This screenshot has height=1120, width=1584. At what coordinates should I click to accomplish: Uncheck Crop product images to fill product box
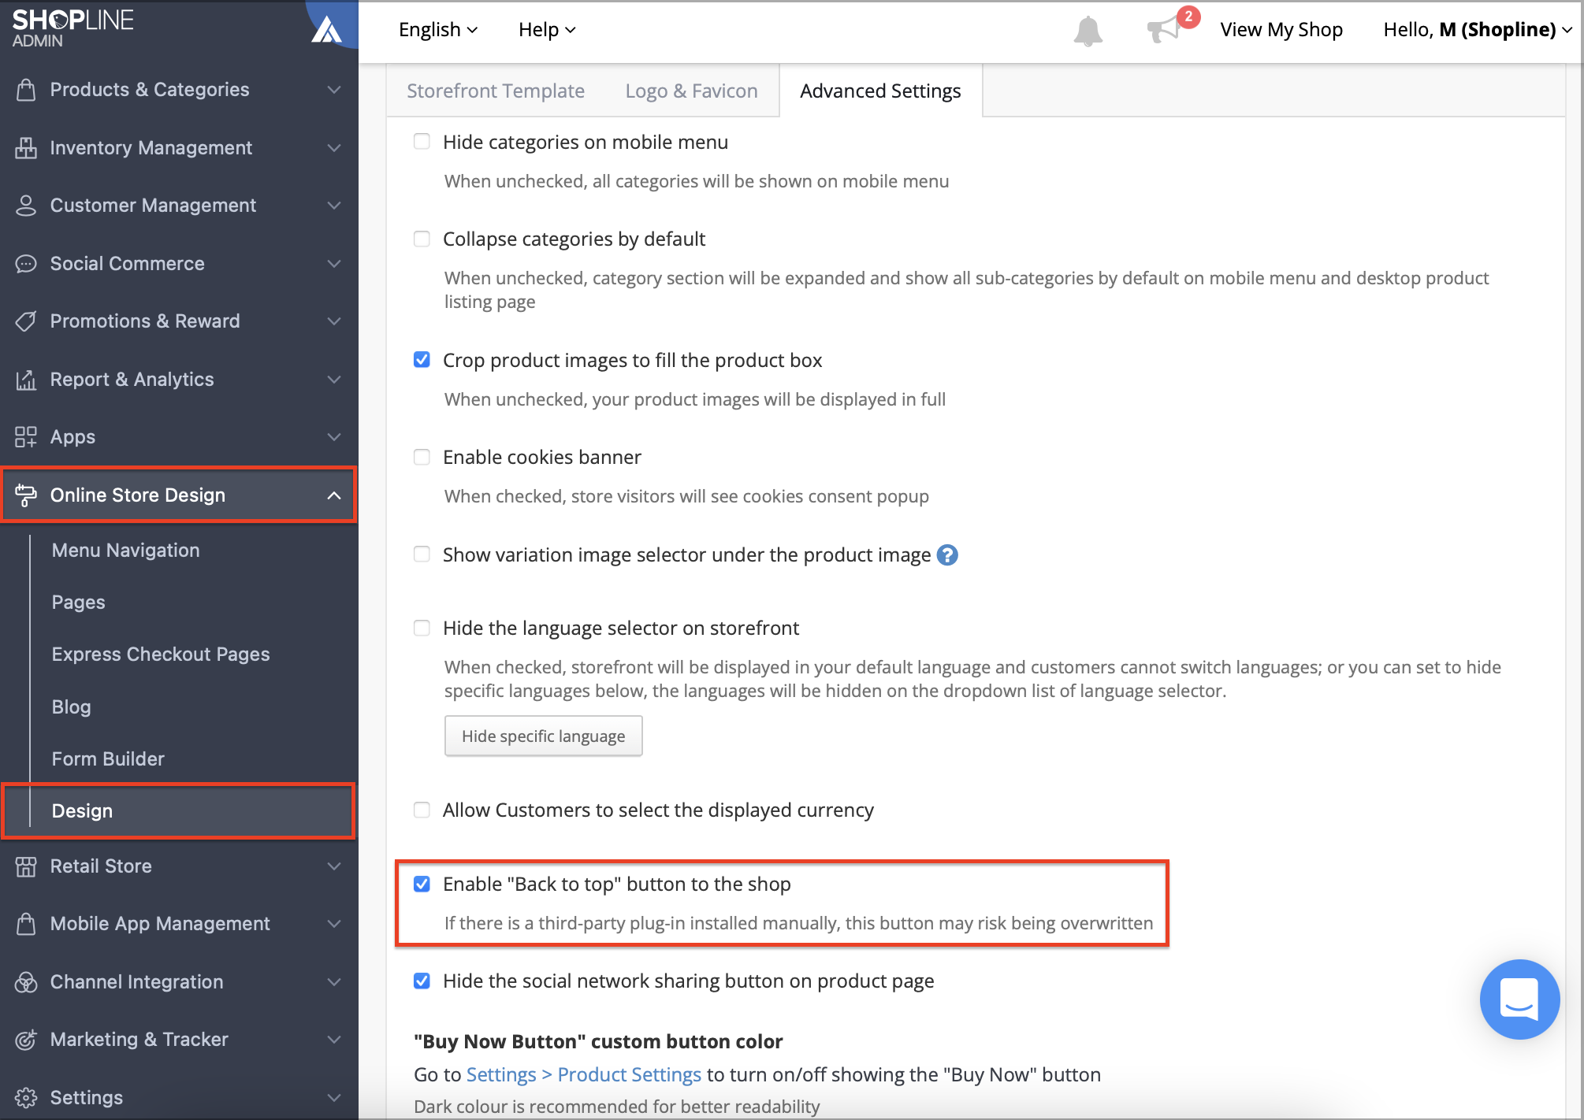tap(422, 360)
